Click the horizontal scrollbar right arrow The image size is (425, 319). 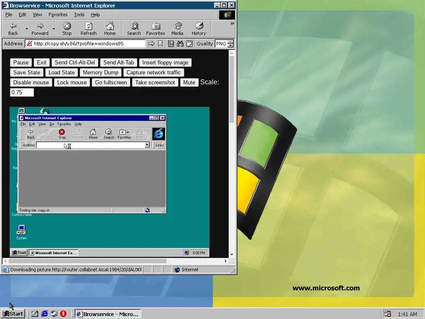click(225, 261)
